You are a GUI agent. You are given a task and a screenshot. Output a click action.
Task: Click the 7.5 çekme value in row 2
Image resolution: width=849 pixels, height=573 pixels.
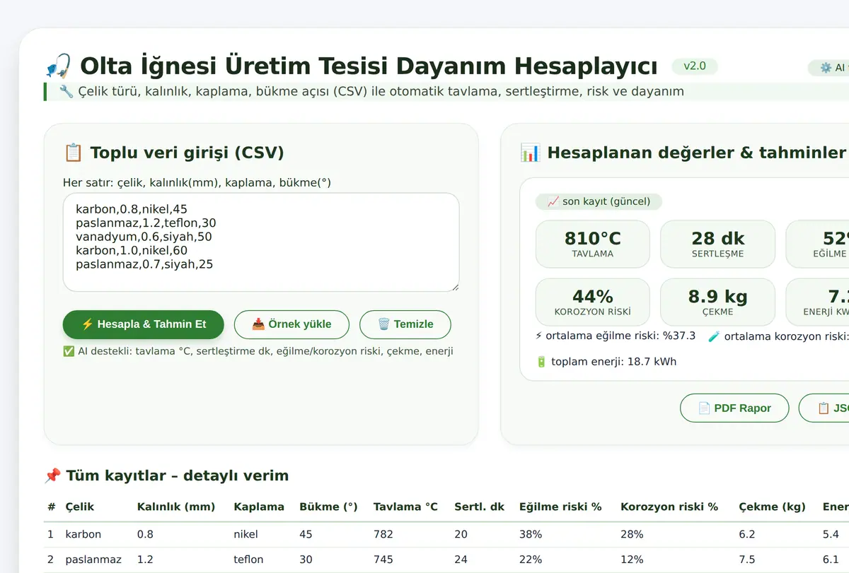[747, 560]
